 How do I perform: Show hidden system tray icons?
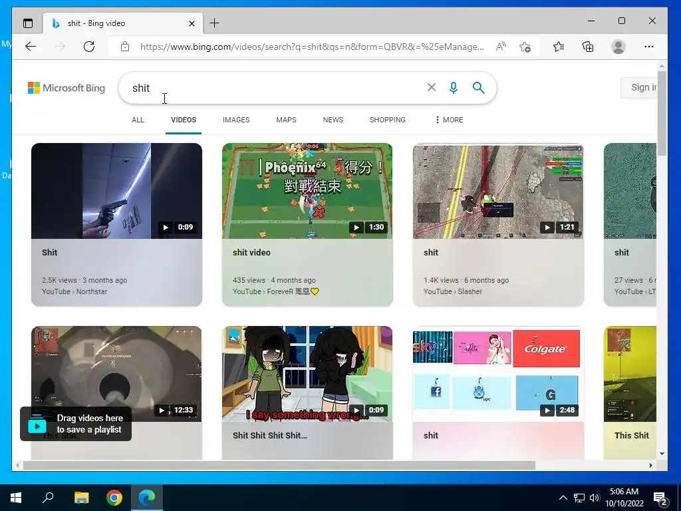click(563, 498)
